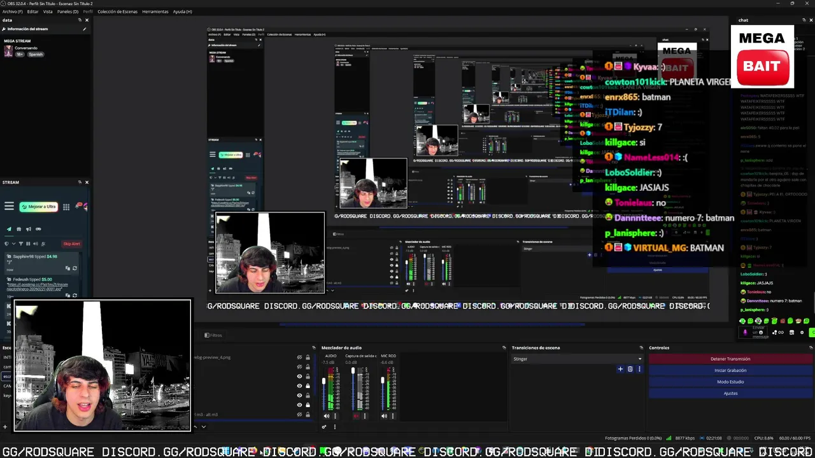Image resolution: width=815 pixels, height=458 pixels.
Task: Click the Mejorar a Ultra button
Action: (x=39, y=207)
